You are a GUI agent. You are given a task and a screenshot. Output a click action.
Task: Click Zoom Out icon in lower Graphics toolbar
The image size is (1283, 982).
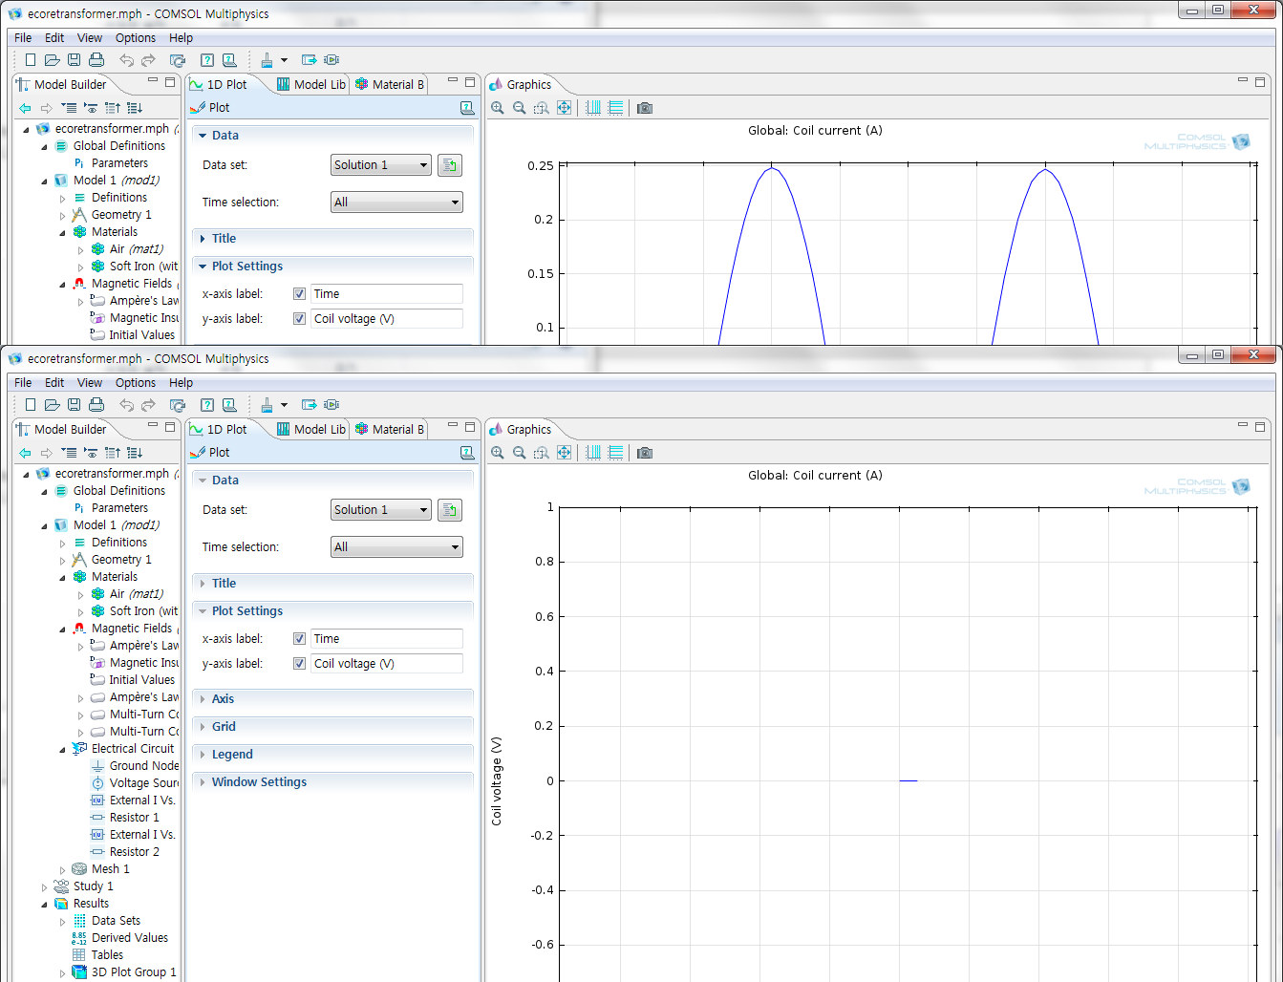(x=520, y=453)
